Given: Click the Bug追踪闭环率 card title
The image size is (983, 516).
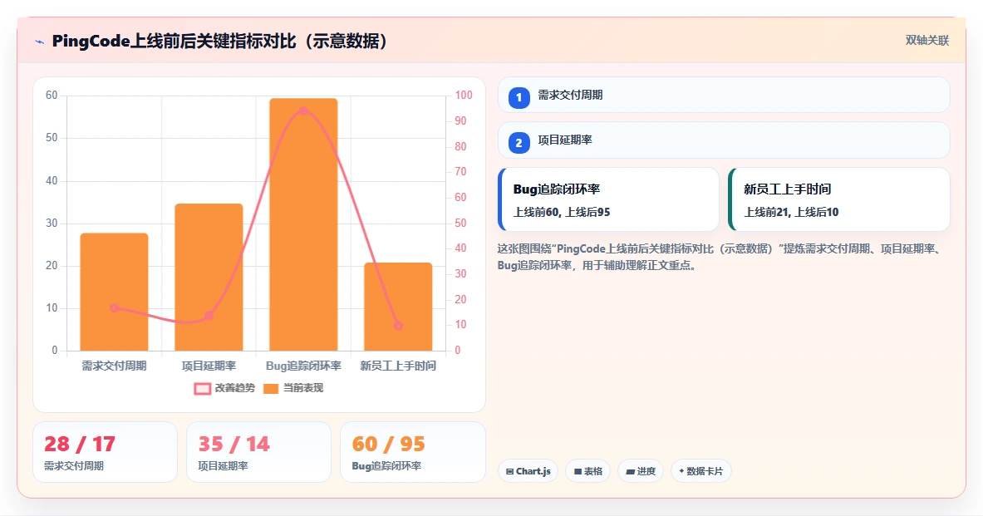Looking at the screenshot, I should point(557,189).
